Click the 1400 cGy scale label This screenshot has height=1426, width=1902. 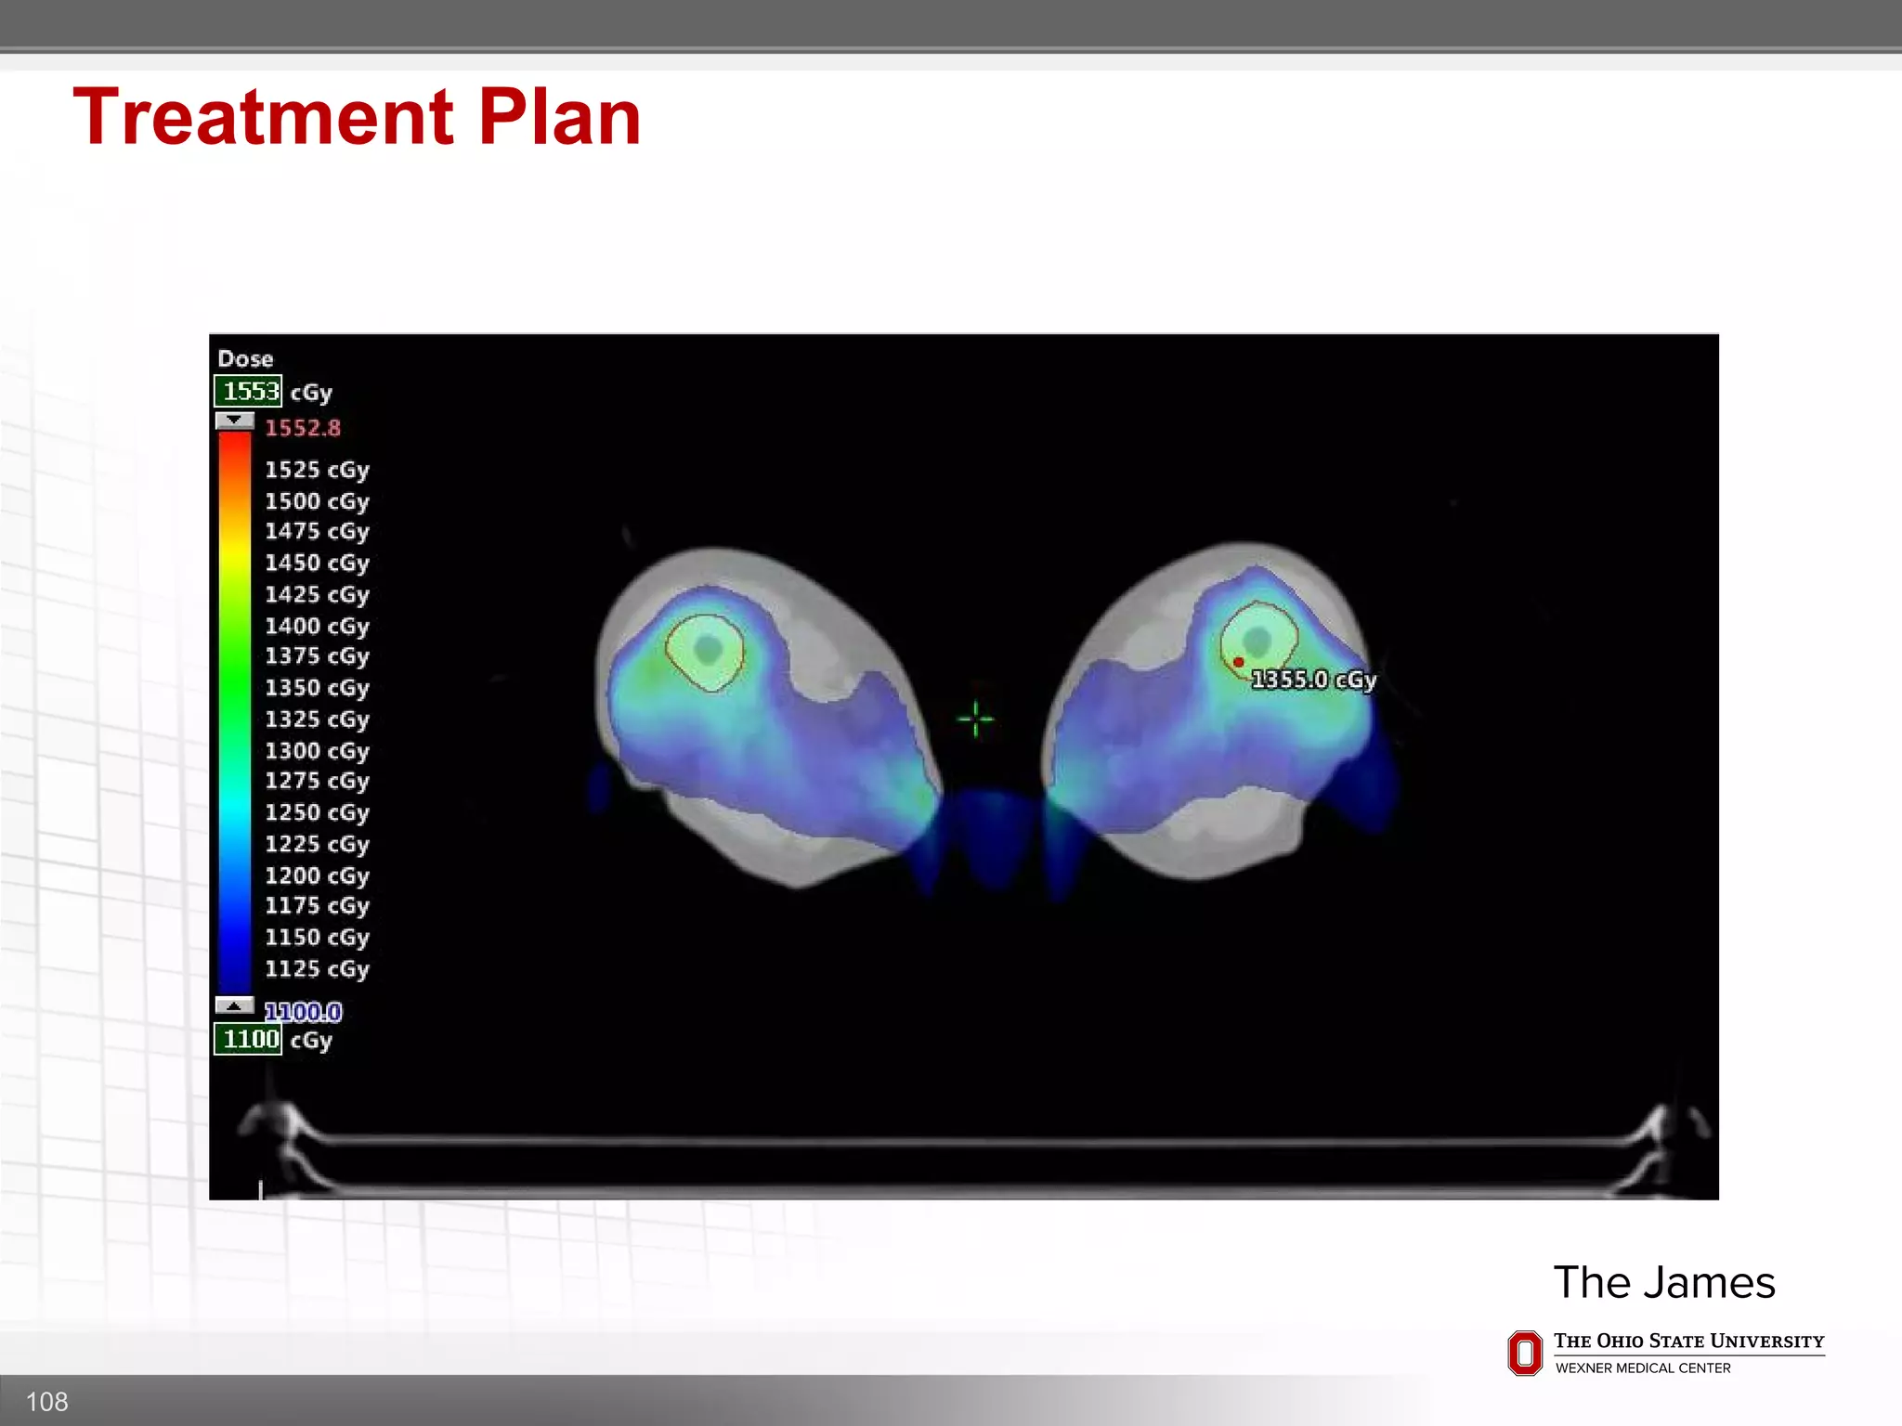(x=317, y=626)
